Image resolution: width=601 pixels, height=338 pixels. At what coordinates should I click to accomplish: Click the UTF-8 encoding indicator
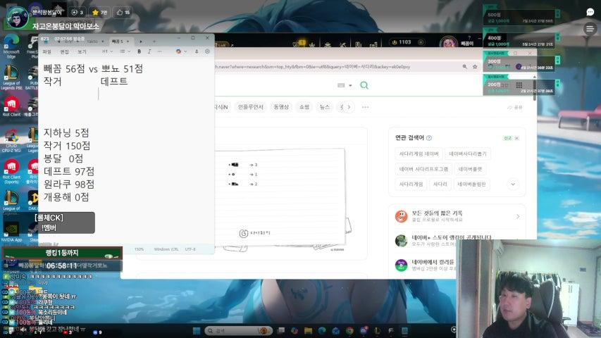(x=190, y=249)
